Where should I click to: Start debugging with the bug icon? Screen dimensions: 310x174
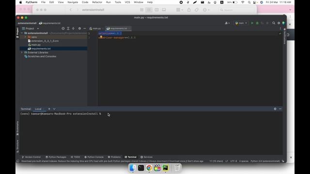257,23
